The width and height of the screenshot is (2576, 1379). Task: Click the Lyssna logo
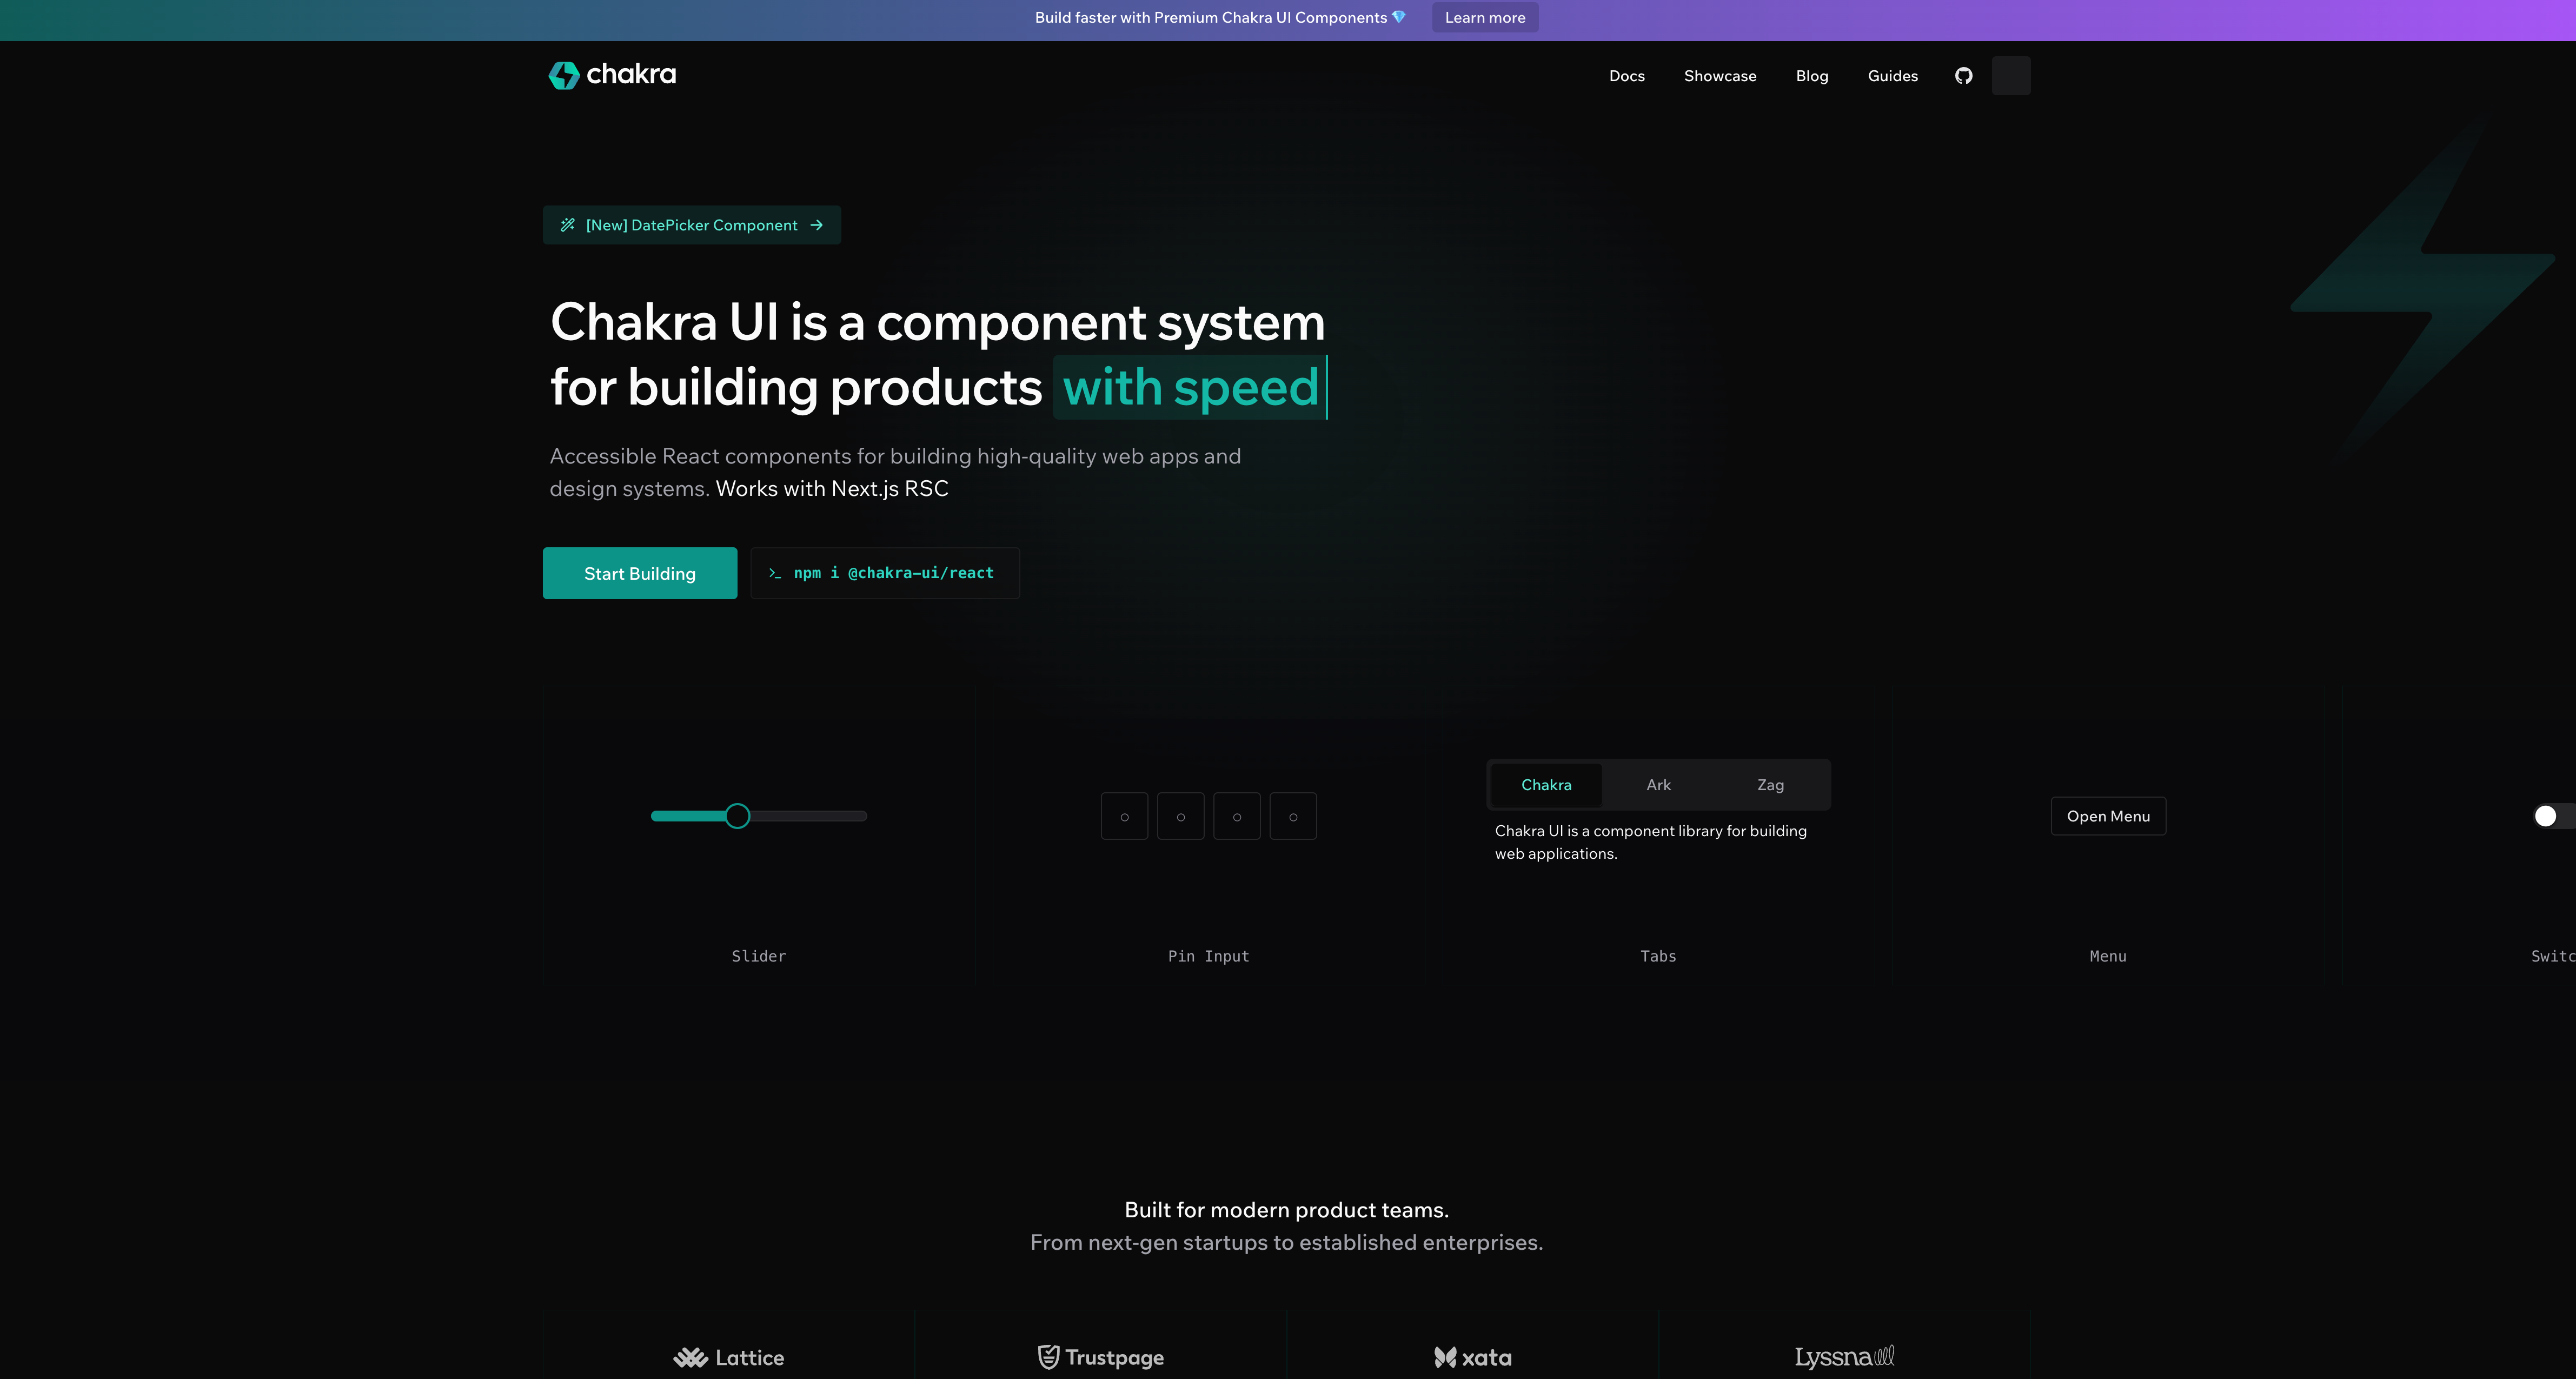click(1844, 1357)
